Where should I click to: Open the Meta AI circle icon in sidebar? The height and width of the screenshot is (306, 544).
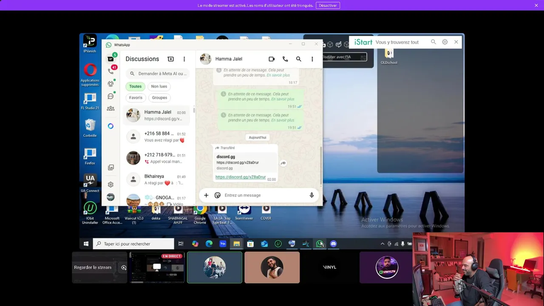110,126
